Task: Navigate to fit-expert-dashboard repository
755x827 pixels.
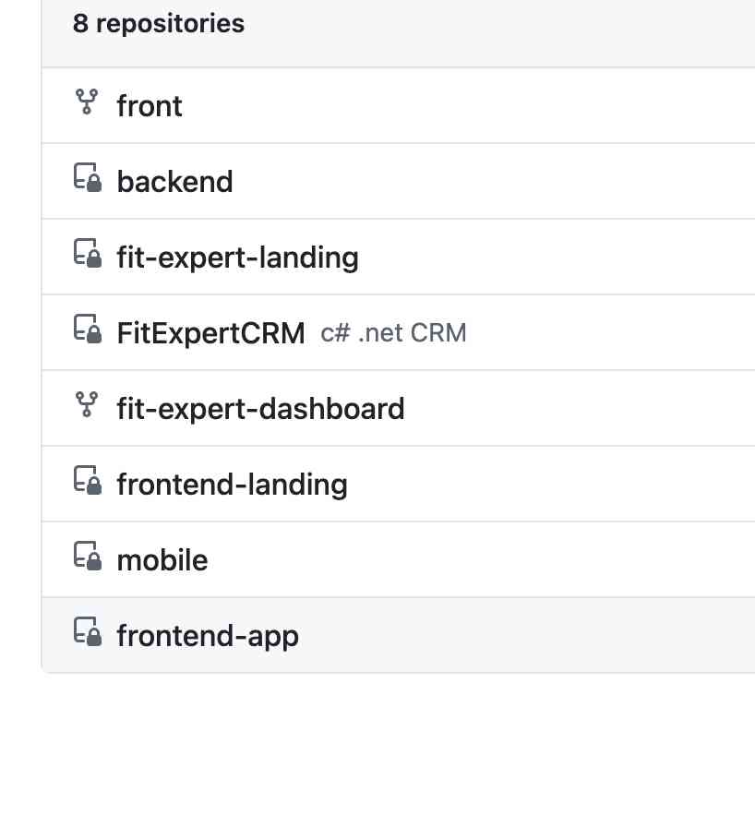Action: pos(260,409)
